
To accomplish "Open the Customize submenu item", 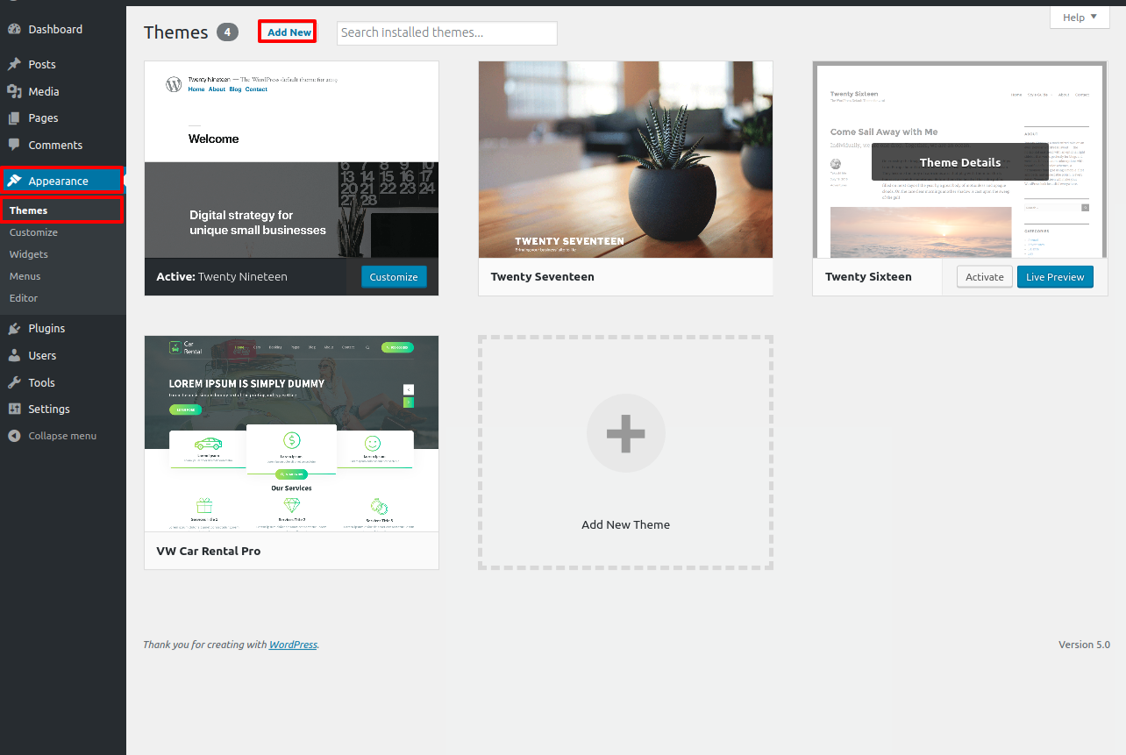I will [33, 232].
